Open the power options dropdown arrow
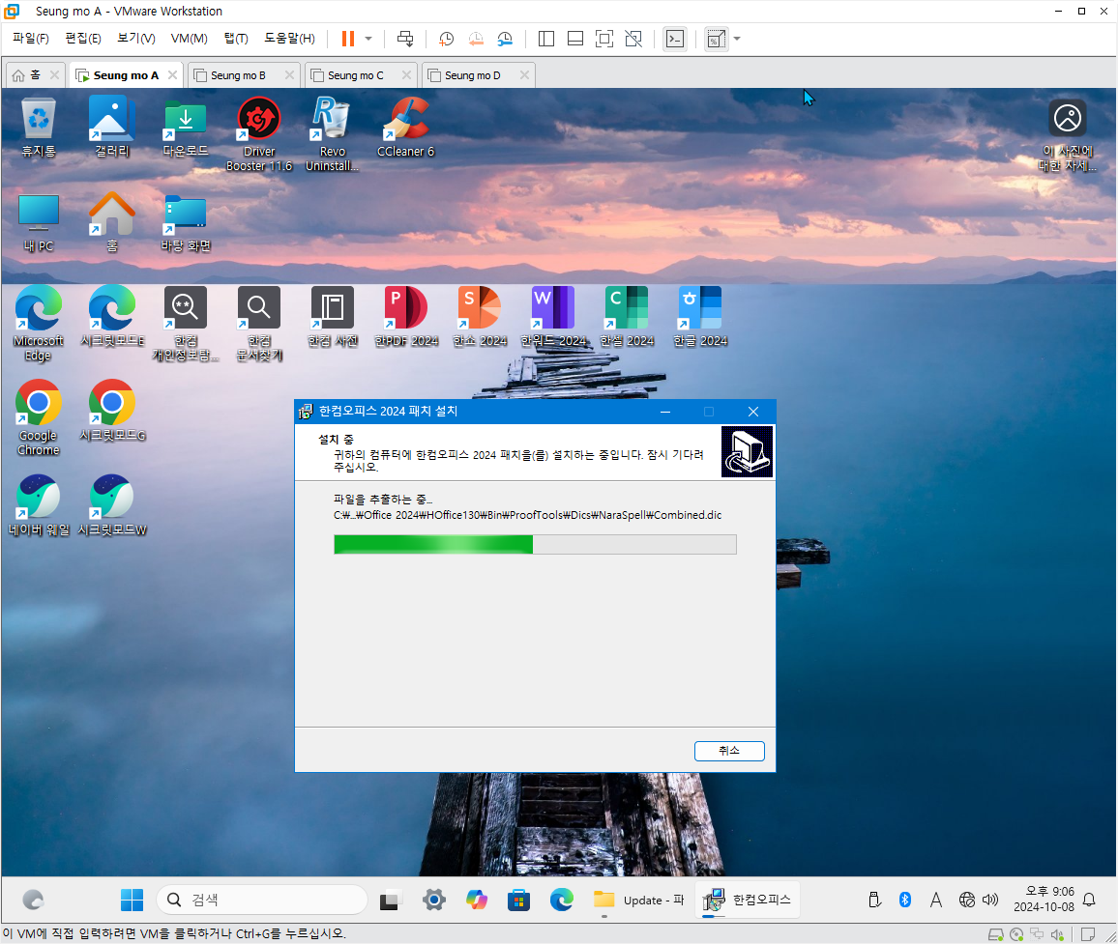1118x944 pixels. 368,39
